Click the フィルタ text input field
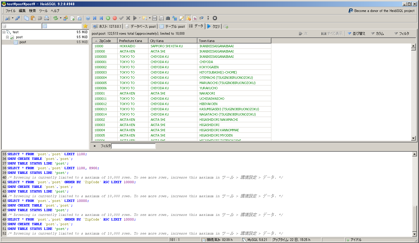Screen dimensions: 419x243 pos(133,146)
